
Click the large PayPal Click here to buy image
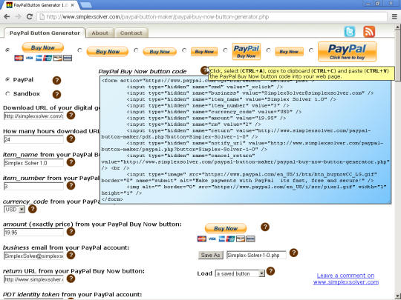[x=347, y=52]
